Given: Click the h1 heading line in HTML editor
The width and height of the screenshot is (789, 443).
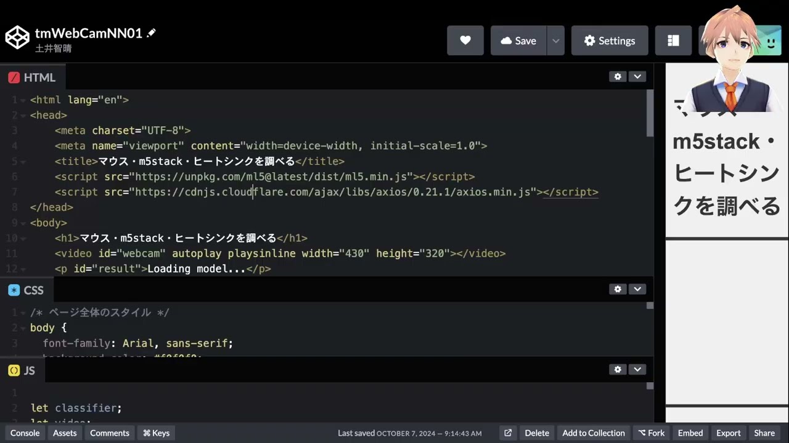Looking at the screenshot, I should point(181,238).
